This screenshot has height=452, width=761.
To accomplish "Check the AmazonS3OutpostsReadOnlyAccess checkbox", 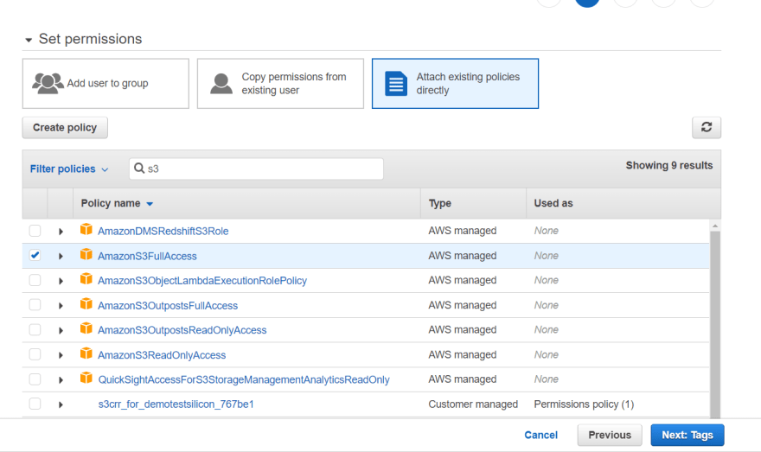I will 35,330.
